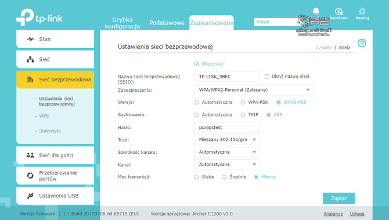Select WPS submenu item
Image resolution: width=389 pixels, height=220 pixels.
44,116
